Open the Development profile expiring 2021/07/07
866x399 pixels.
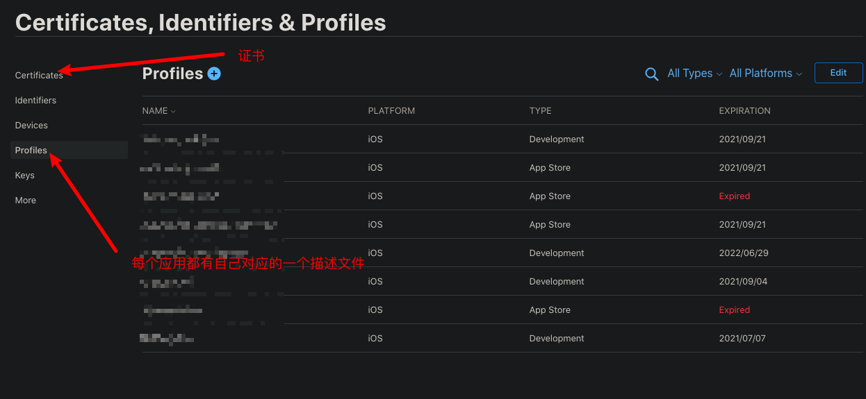click(503, 338)
